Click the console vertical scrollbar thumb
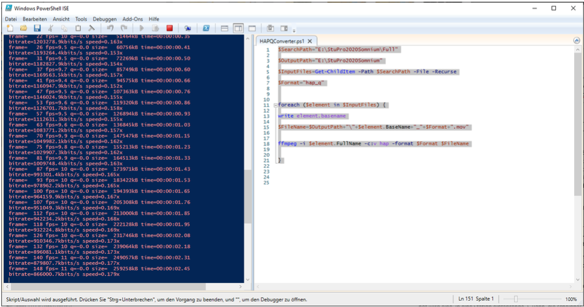This screenshot has height=307, width=584. (x=248, y=196)
